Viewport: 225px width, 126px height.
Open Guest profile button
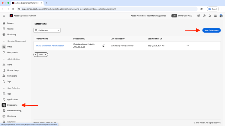point(213,9)
